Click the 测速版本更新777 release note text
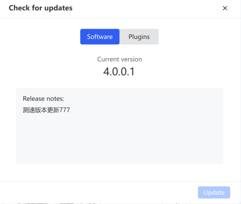Viewport: 241px width, 204px height. point(46,110)
